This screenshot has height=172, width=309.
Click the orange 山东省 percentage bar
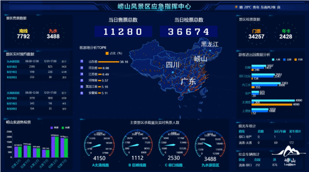click(108, 62)
